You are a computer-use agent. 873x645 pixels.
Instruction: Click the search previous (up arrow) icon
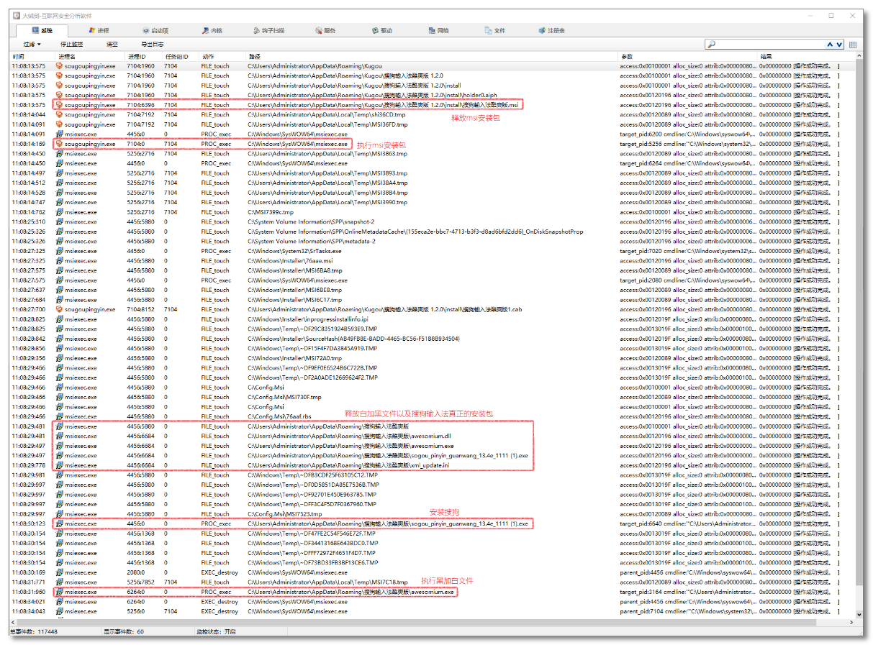831,45
